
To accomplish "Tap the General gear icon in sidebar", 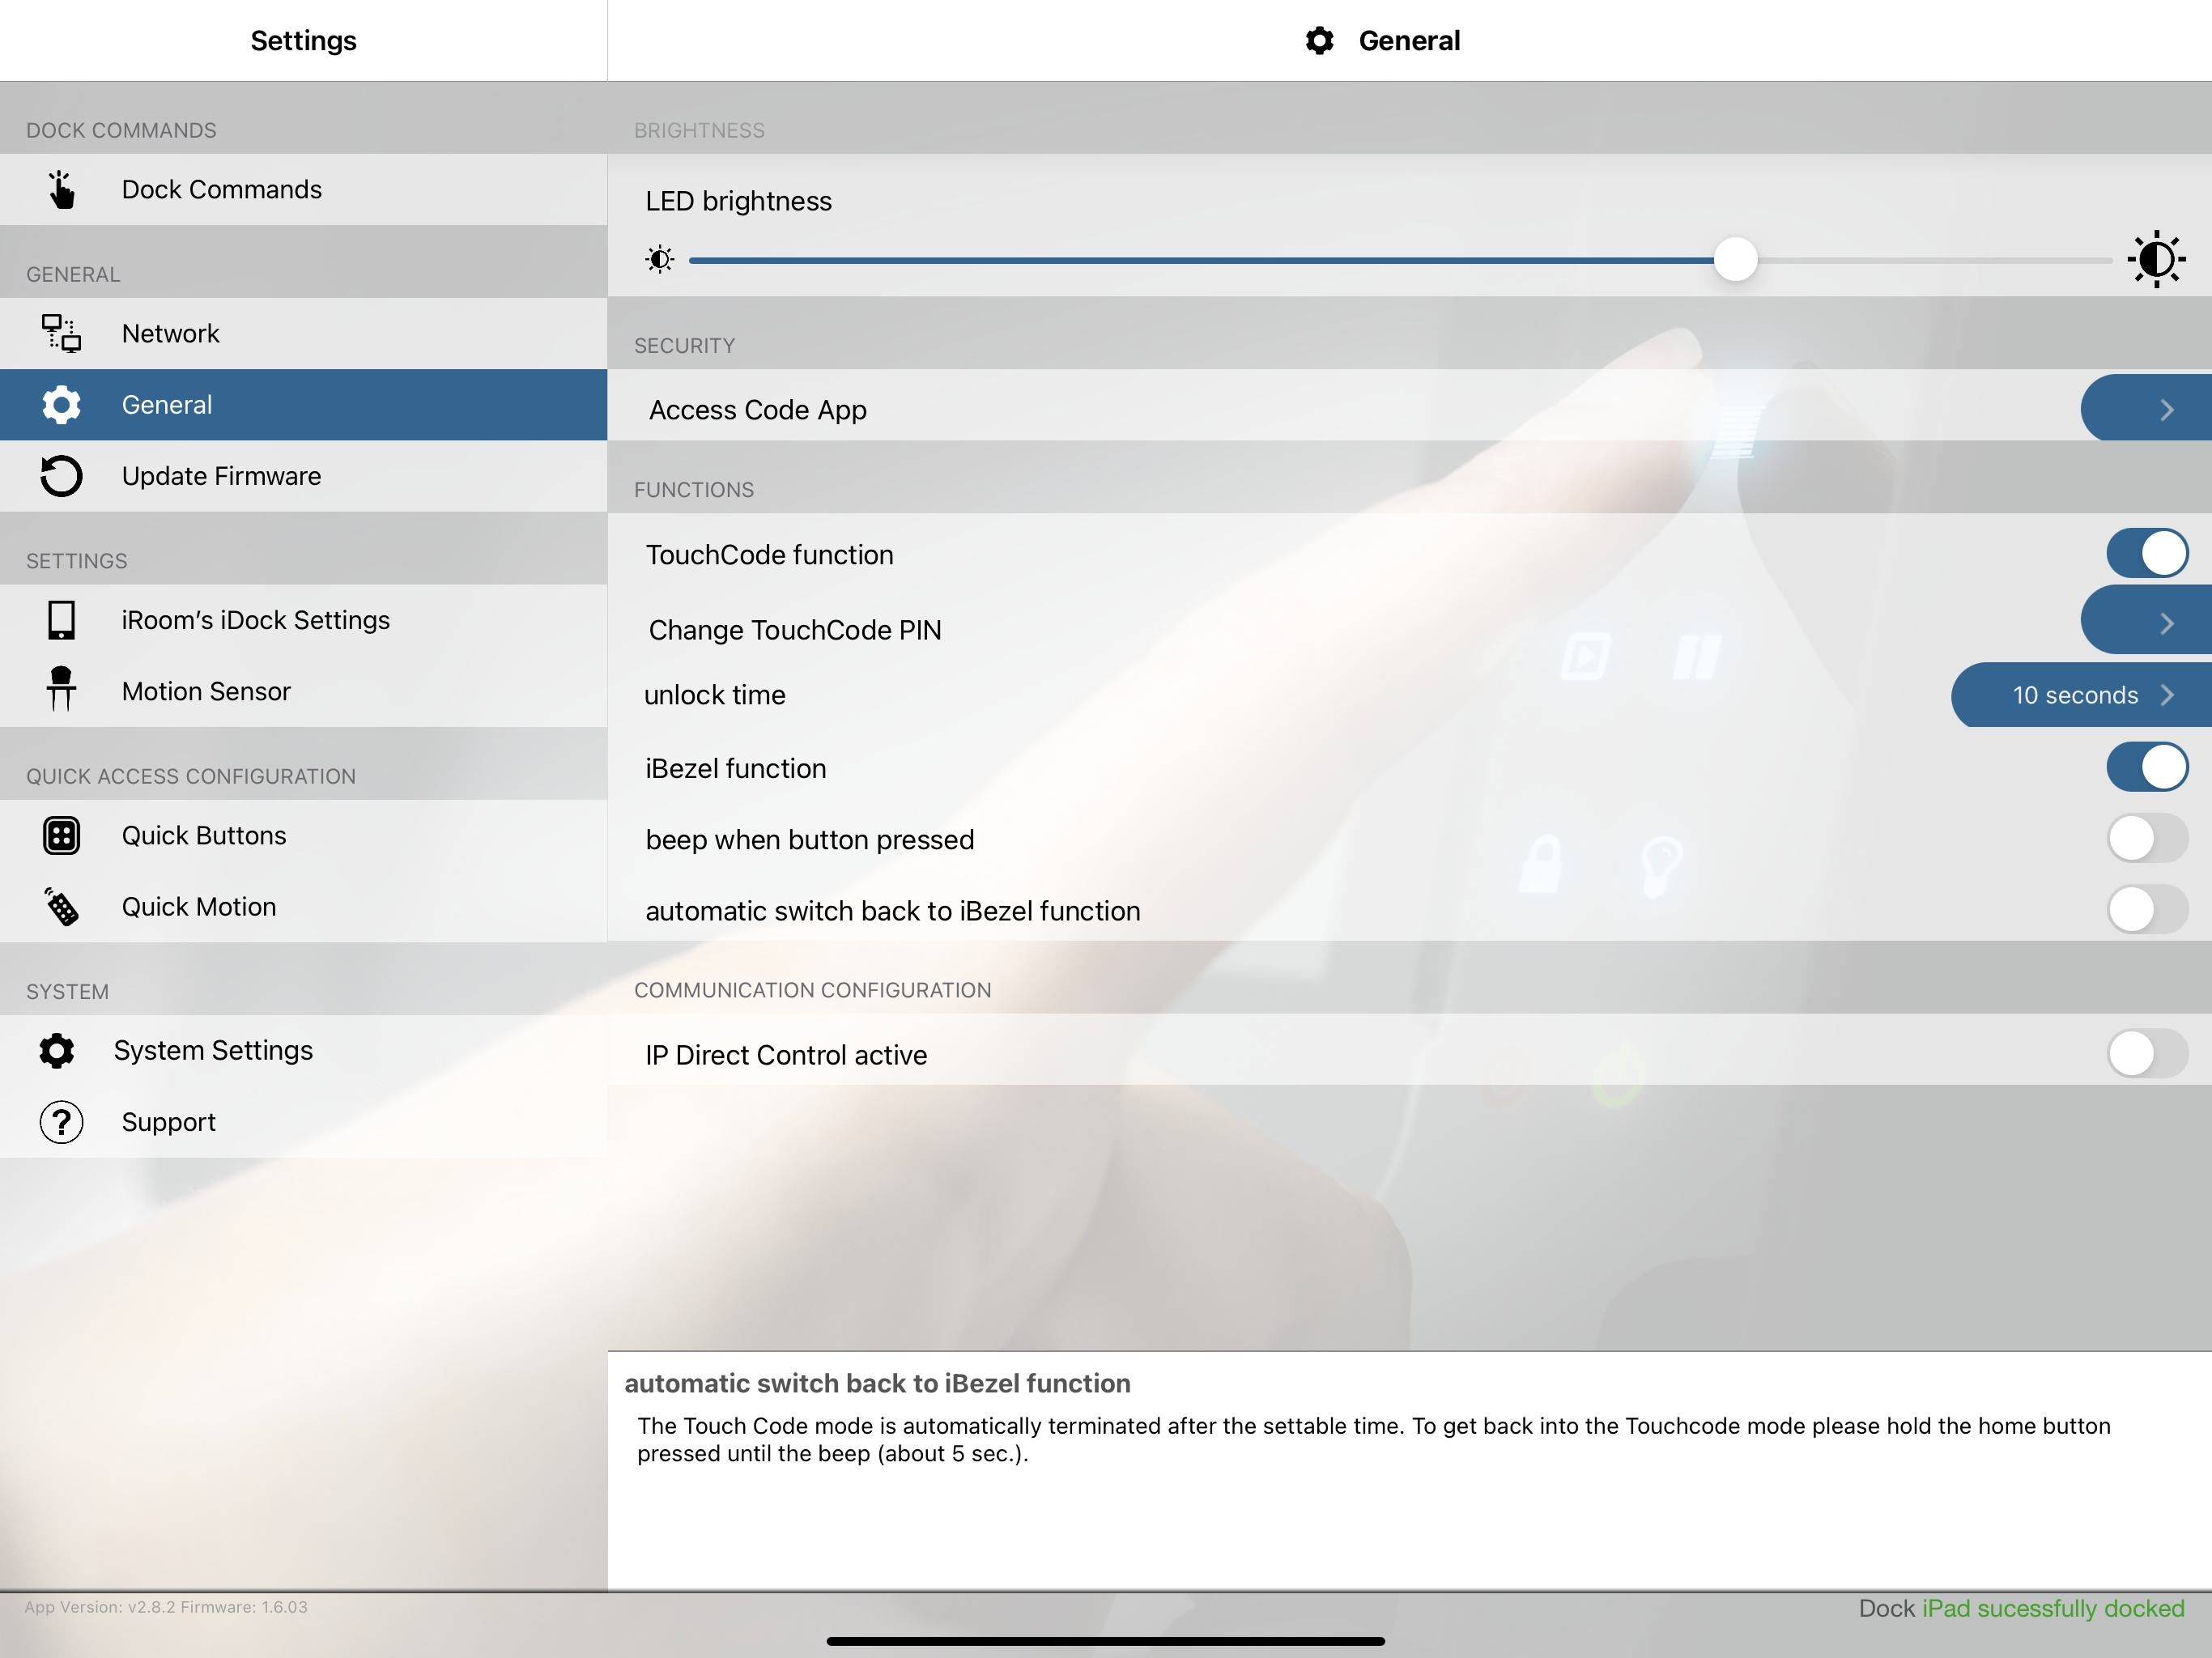I will (x=61, y=405).
